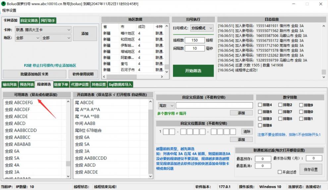Click the 自定义段添加 text input field
The image size is (328, 190).
pos(214,105)
